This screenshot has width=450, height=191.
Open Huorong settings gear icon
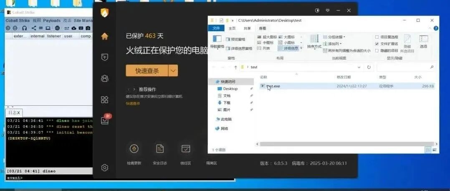pos(105,168)
